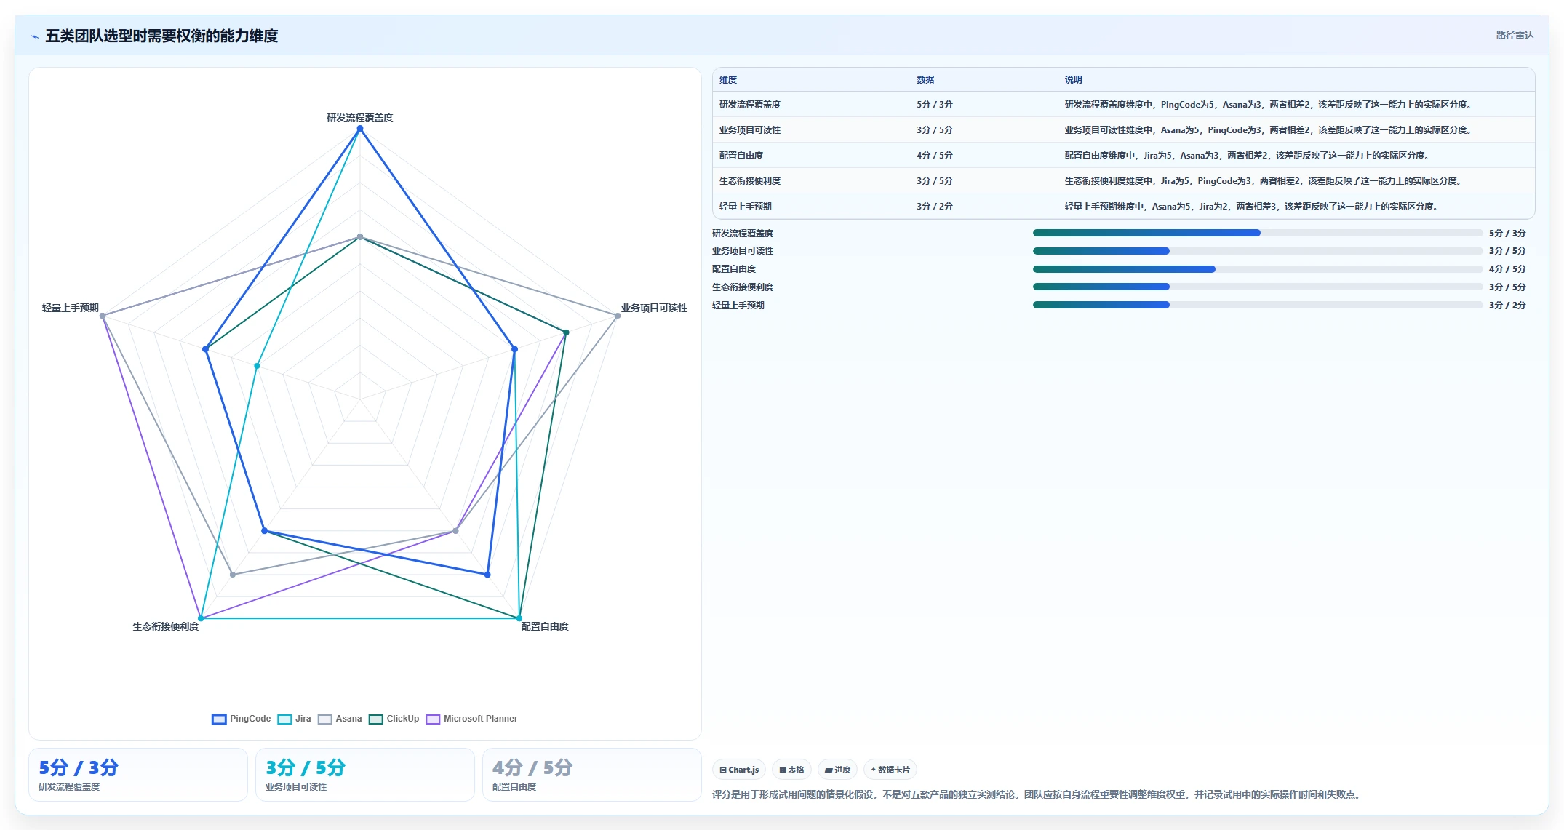Click the 轻量上手预期 radar axis label
Viewport: 1564px width, 830px height.
71,308
